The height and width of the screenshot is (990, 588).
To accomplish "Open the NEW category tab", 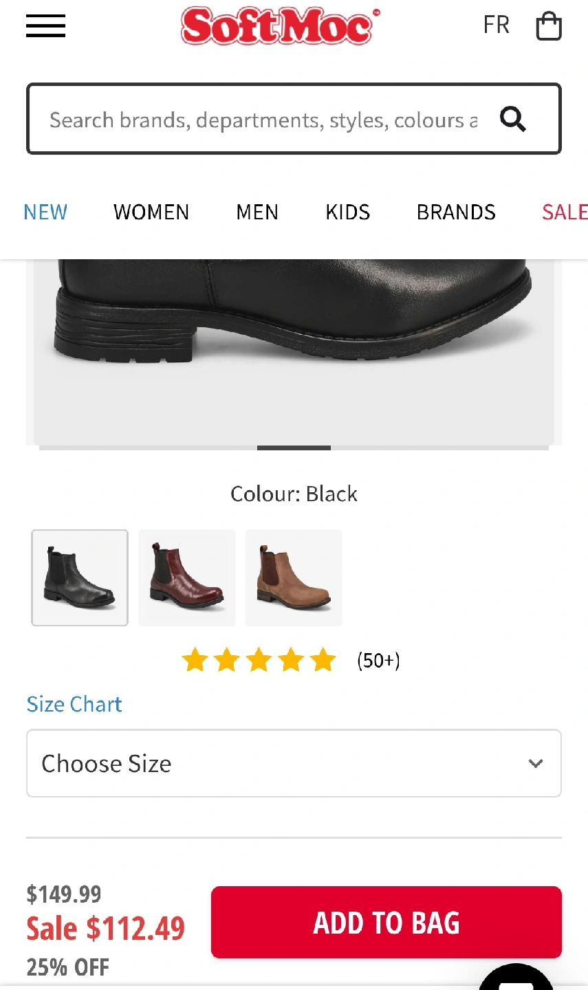I will point(45,212).
